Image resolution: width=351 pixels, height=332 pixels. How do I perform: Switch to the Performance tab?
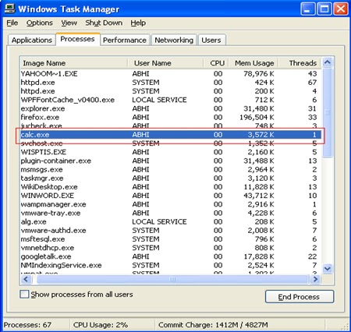(x=125, y=41)
